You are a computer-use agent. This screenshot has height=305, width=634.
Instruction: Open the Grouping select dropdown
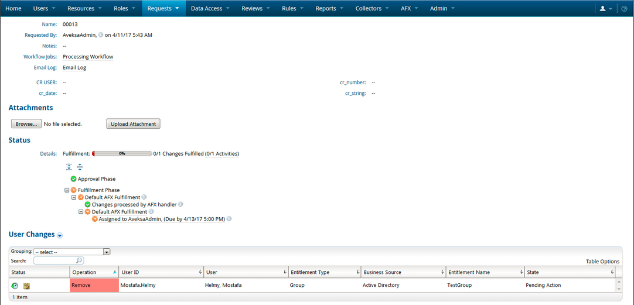(x=72, y=252)
